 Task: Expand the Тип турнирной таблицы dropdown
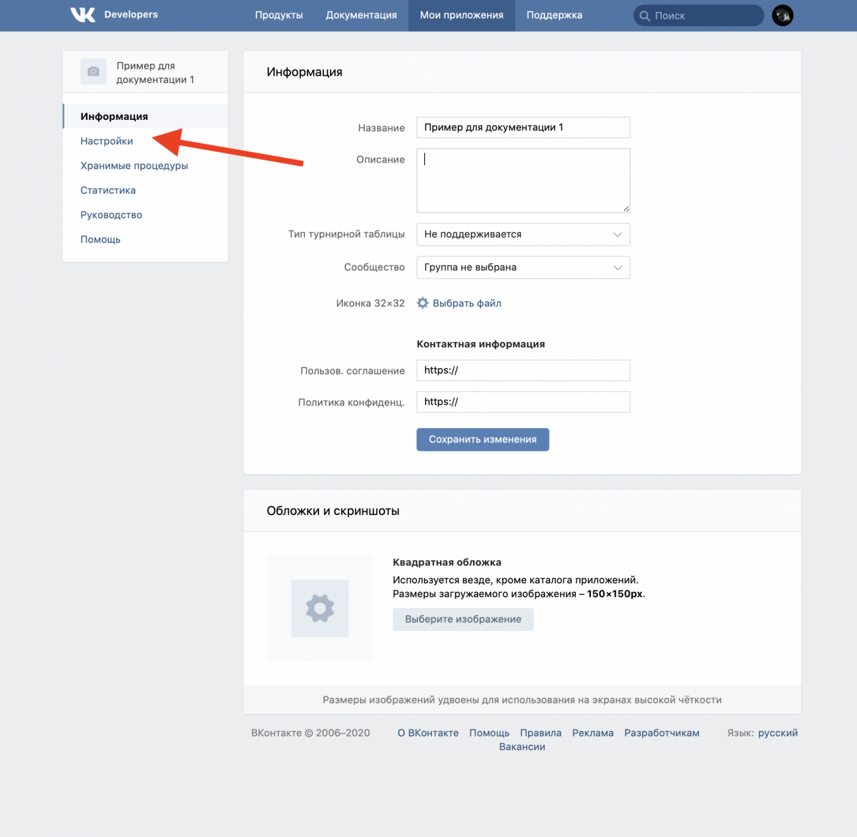tap(523, 235)
